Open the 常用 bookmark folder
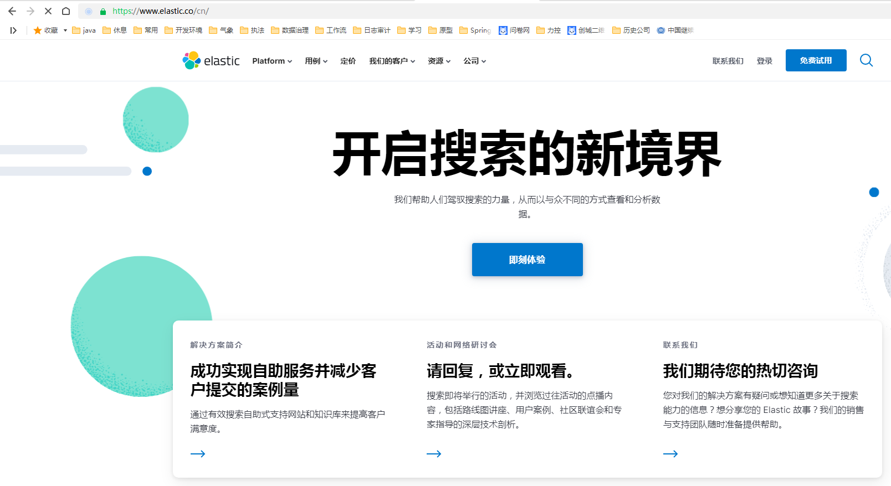 (146, 30)
